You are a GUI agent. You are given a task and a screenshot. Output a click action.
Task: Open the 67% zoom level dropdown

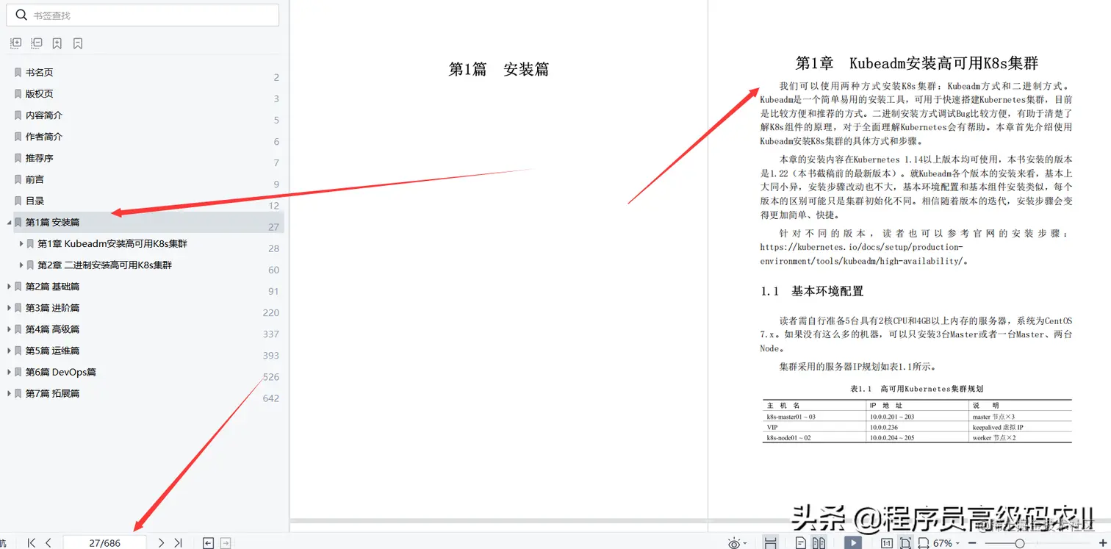point(944,542)
